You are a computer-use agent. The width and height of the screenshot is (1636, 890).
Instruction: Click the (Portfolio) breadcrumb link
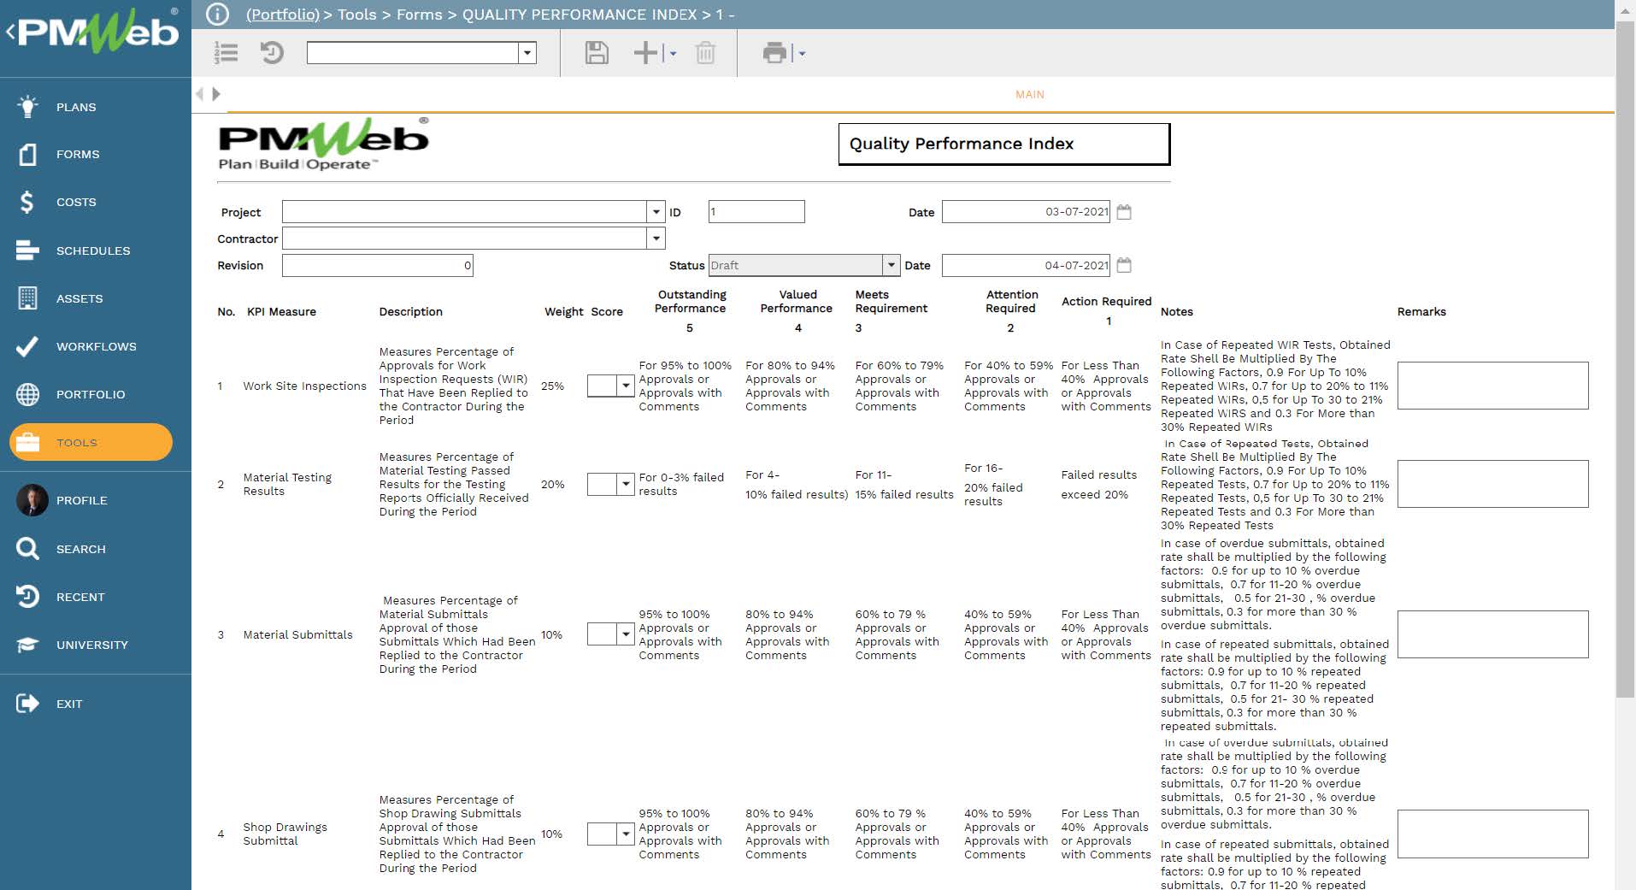283,15
